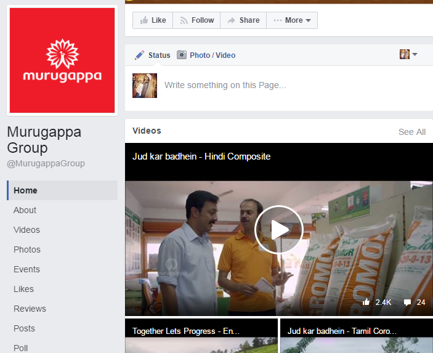This screenshot has width=433, height=353.
Task: Open the Likes section
Action: (x=23, y=289)
